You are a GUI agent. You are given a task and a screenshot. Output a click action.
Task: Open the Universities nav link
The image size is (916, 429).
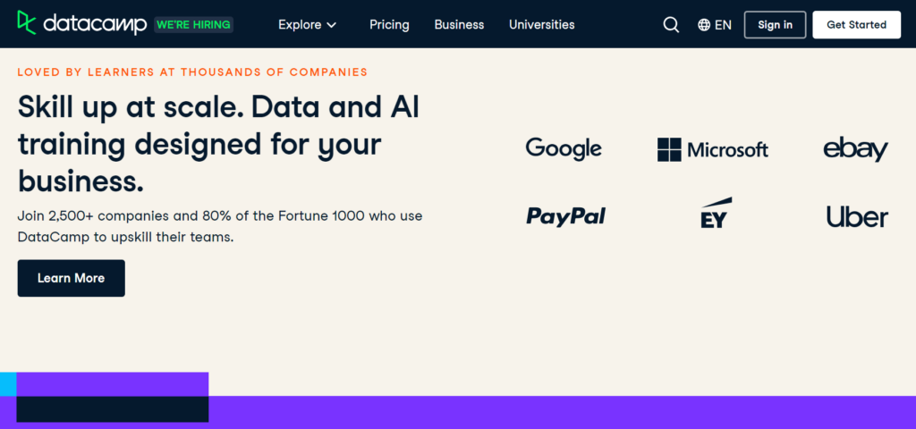pyautogui.click(x=541, y=24)
